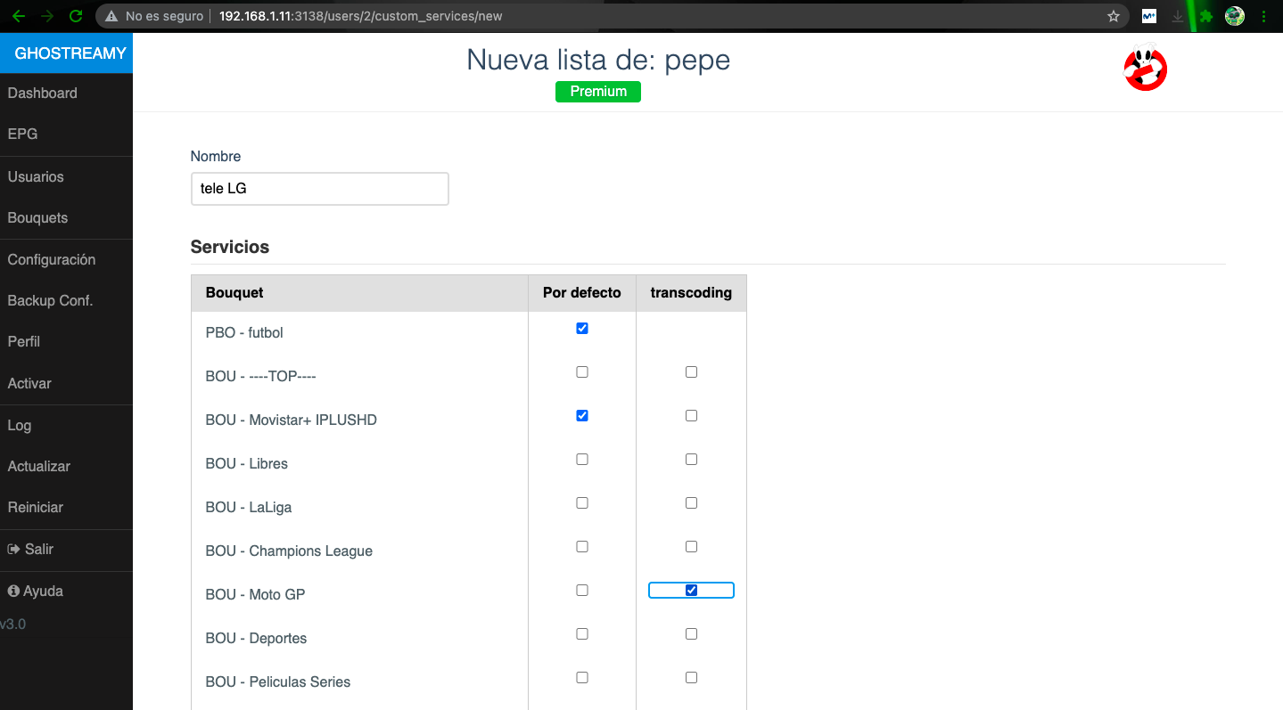Open Chrome three-dot menu
The image size is (1283, 710).
pyautogui.click(x=1263, y=16)
